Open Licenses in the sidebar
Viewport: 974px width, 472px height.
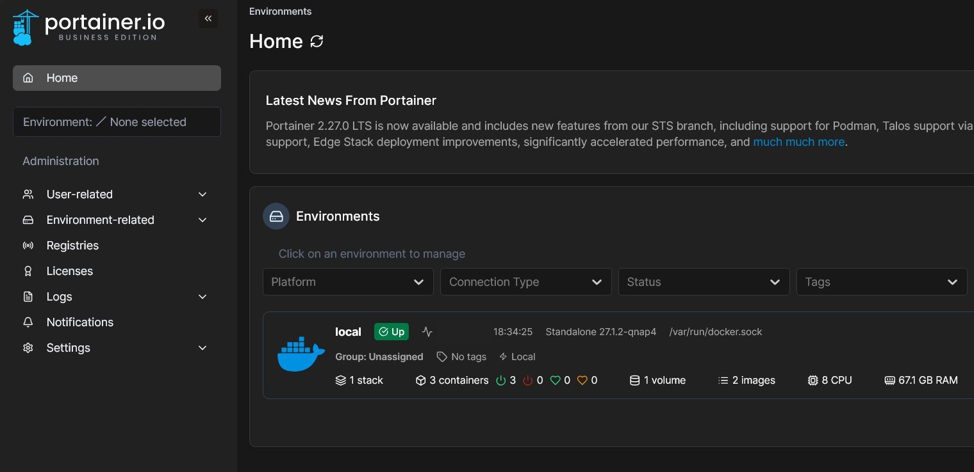coord(117,271)
